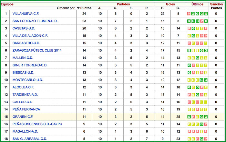Click the GRAÑEN-C.F. team link
Image resolution: width=226 pixels, height=142 pixels.
coord(23,117)
